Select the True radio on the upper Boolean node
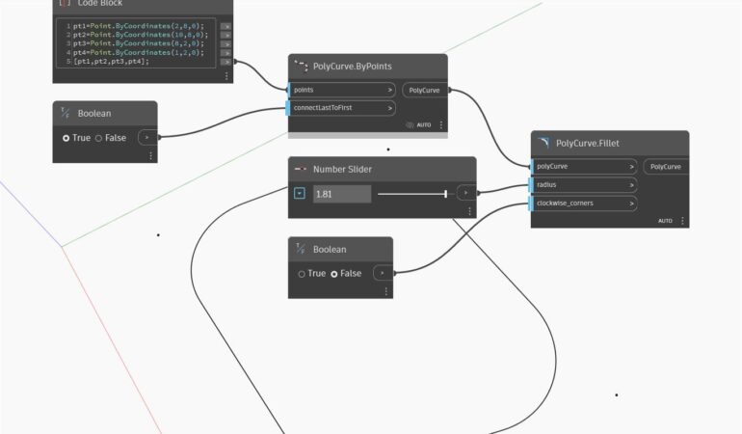This screenshot has width=742, height=434. (x=66, y=138)
